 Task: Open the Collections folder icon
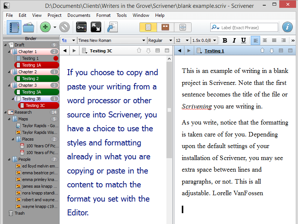28,27
